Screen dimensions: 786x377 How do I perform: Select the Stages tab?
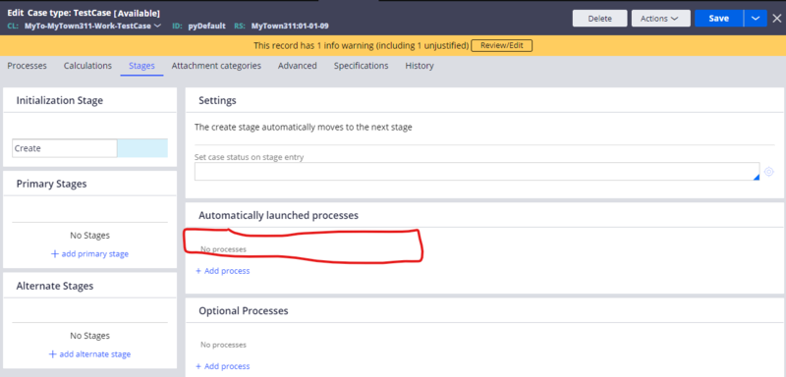[x=141, y=66]
